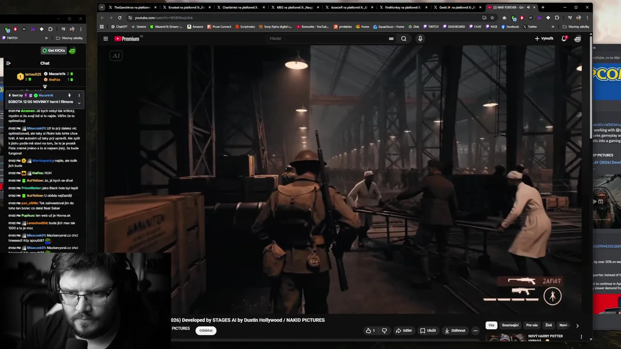Open options for Harry Potter suggested video
The image size is (621, 349).
point(581,337)
